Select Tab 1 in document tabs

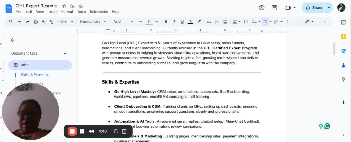[x=40, y=65]
